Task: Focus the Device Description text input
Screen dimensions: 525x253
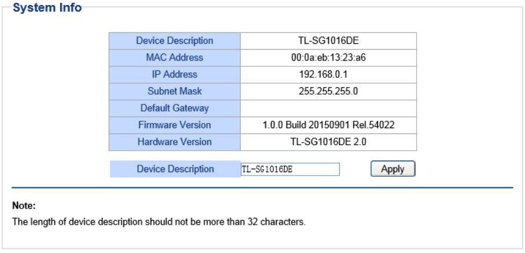Action: 289,169
